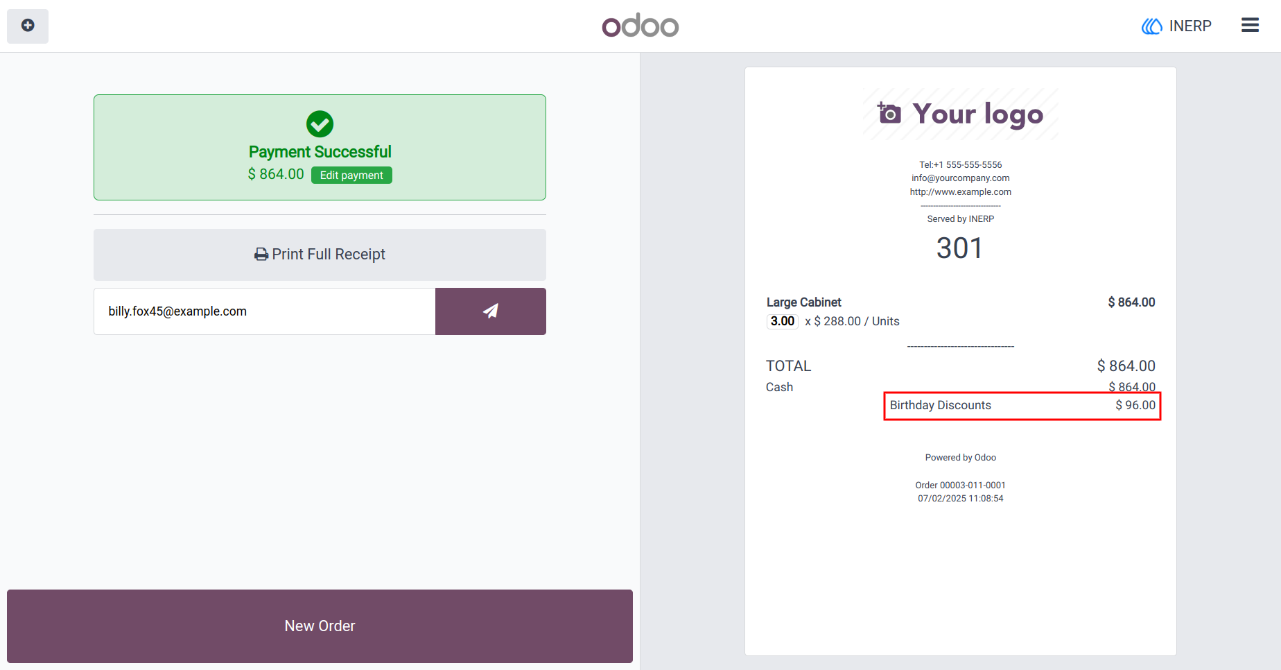Click the camera icon beside Your logo
1281x670 pixels.
[889, 113]
